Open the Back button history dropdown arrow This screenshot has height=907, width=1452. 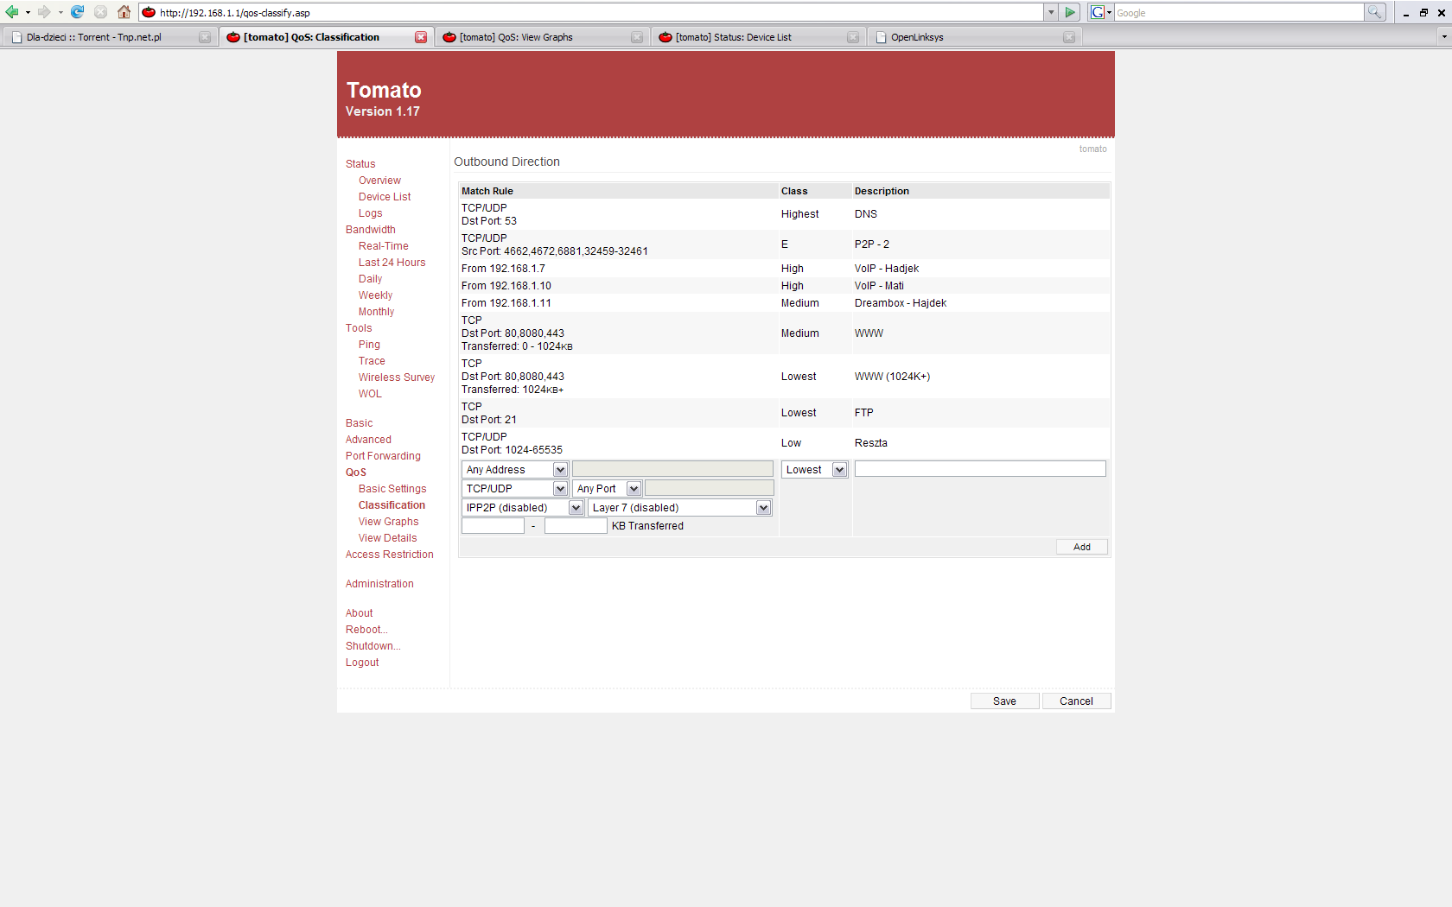[28, 12]
